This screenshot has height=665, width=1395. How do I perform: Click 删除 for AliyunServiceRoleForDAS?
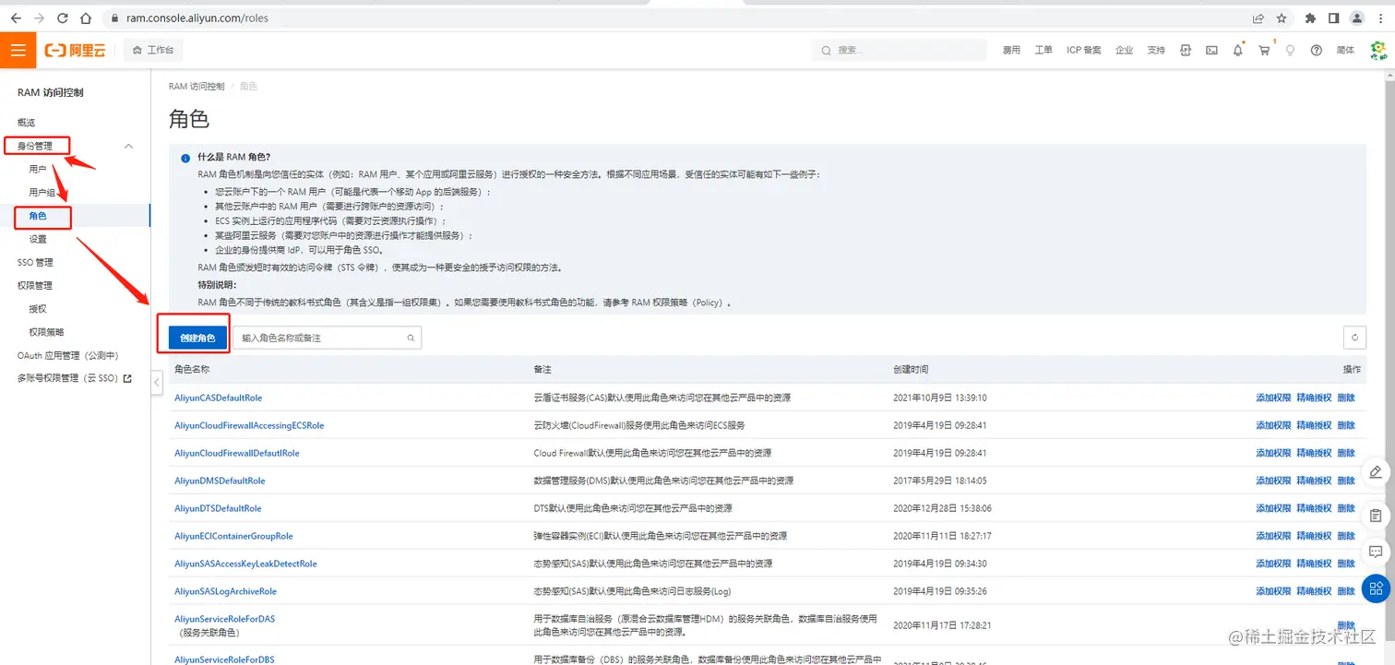(x=1346, y=625)
